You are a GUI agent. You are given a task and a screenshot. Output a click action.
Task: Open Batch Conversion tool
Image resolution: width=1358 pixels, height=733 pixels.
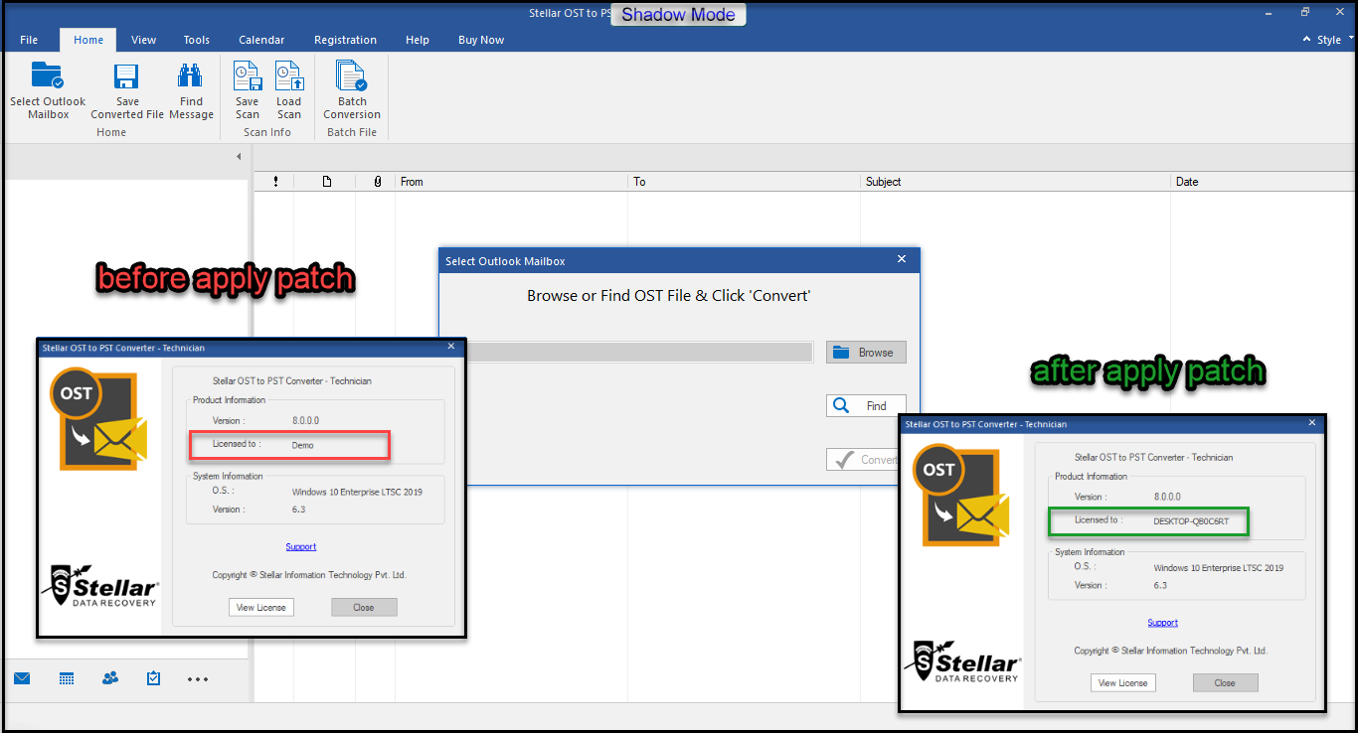pyautogui.click(x=351, y=75)
